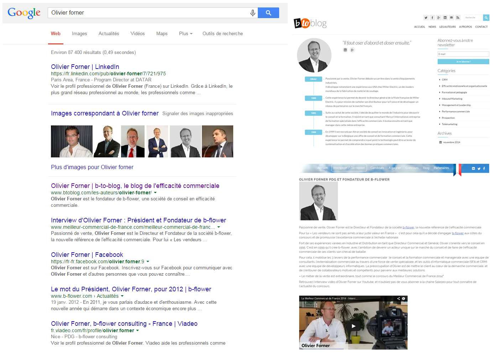Screen dimensions: 496x356
Task: Click Plus d'images pour Olivier forner
Action: pos(92,167)
